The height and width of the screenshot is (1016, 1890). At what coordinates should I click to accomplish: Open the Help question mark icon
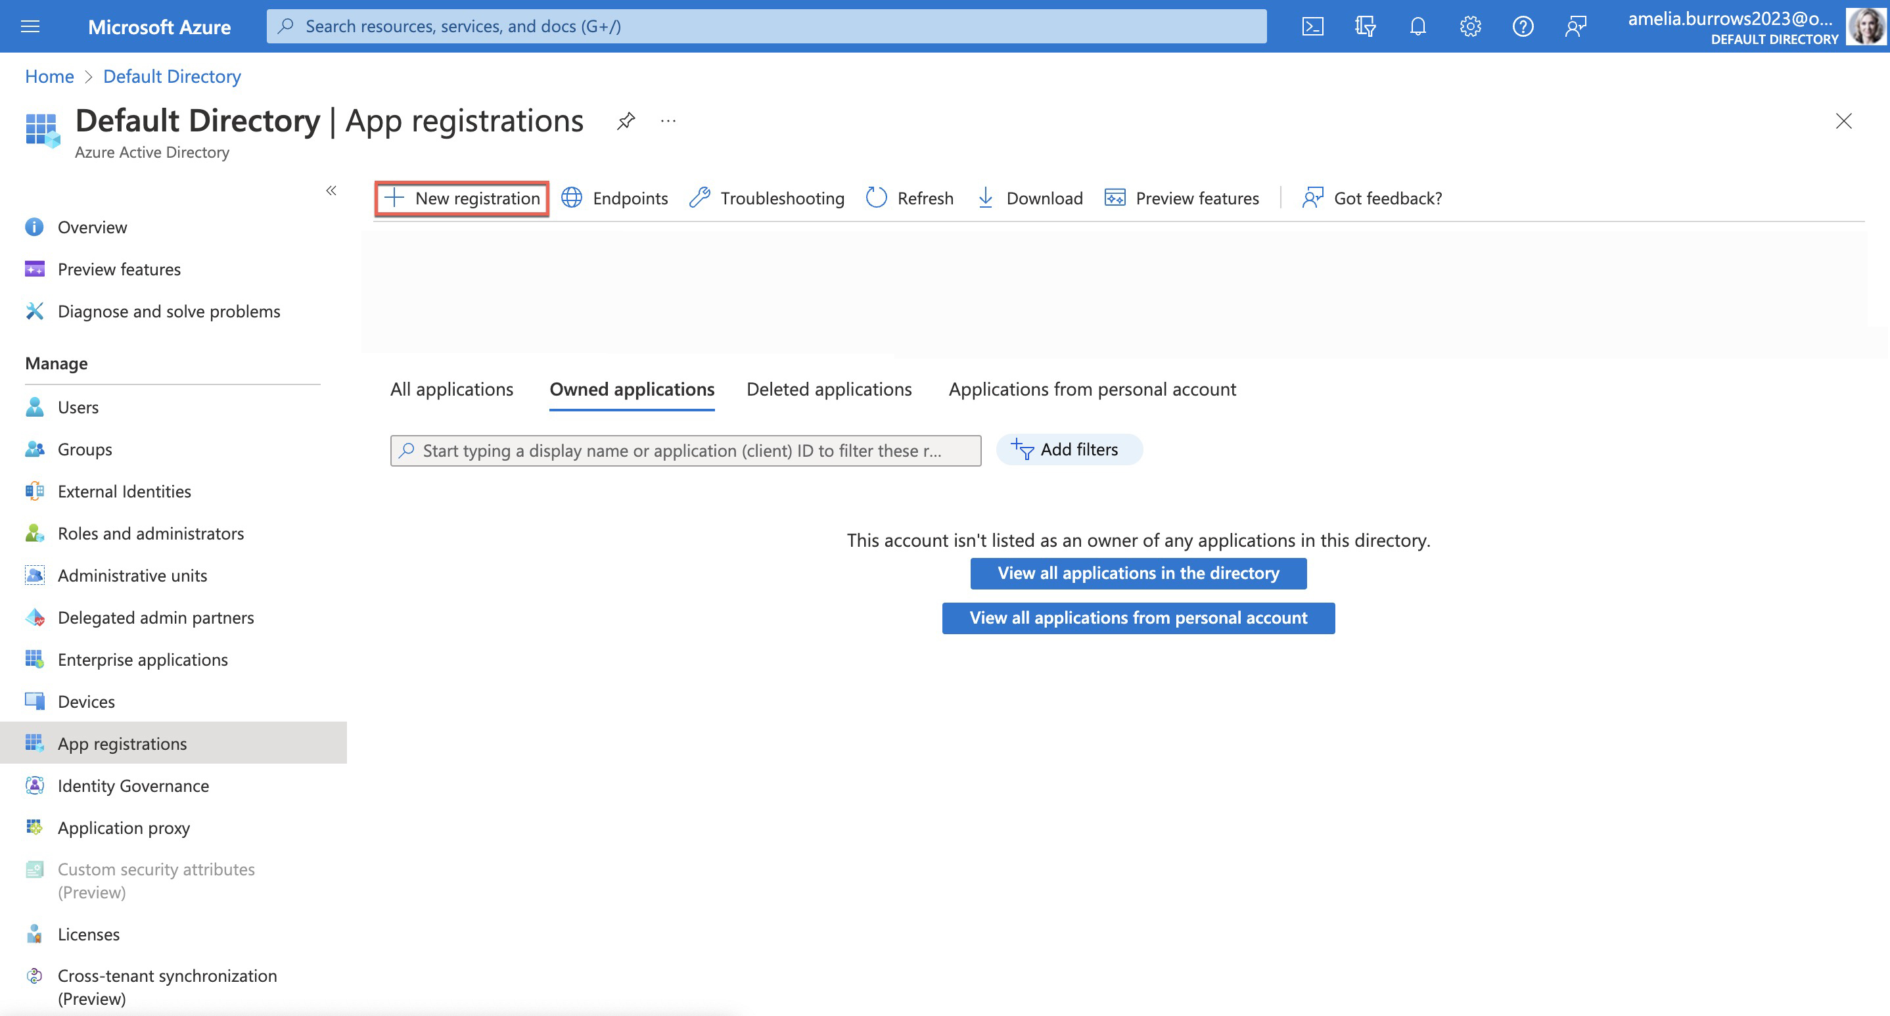tap(1523, 26)
